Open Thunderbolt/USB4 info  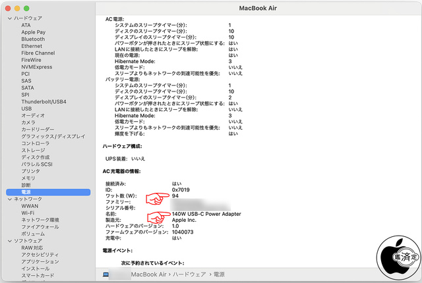(x=44, y=102)
